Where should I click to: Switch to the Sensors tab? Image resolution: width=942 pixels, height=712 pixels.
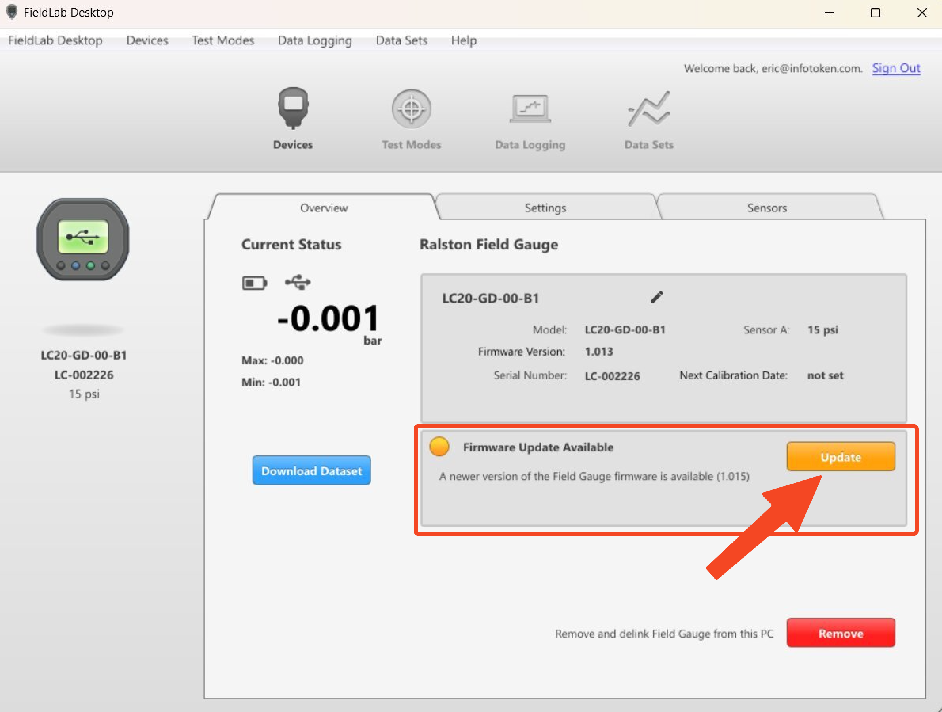coord(767,208)
